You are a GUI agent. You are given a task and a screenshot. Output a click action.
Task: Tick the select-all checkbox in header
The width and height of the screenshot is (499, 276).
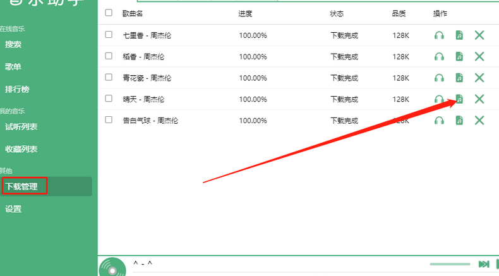pos(109,13)
